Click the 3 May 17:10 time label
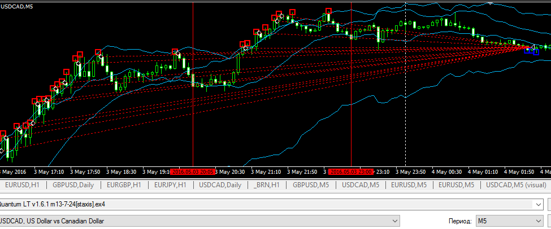The height and width of the screenshot is (229, 551). point(49,172)
